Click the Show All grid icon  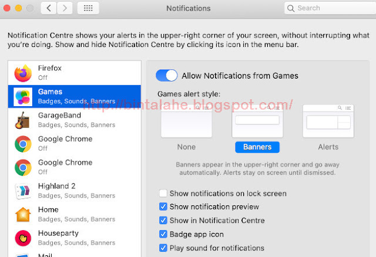[x=88, y=8]
